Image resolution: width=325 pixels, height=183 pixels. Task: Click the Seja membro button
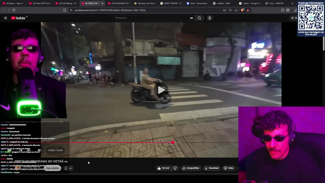53,168
